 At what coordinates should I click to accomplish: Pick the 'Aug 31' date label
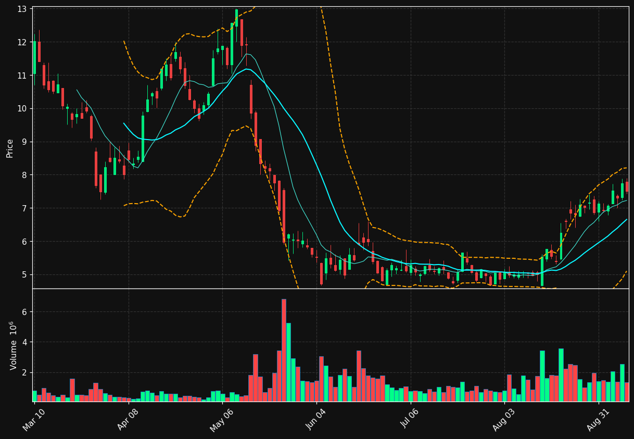pyautogui.click(x=599, y=420)
